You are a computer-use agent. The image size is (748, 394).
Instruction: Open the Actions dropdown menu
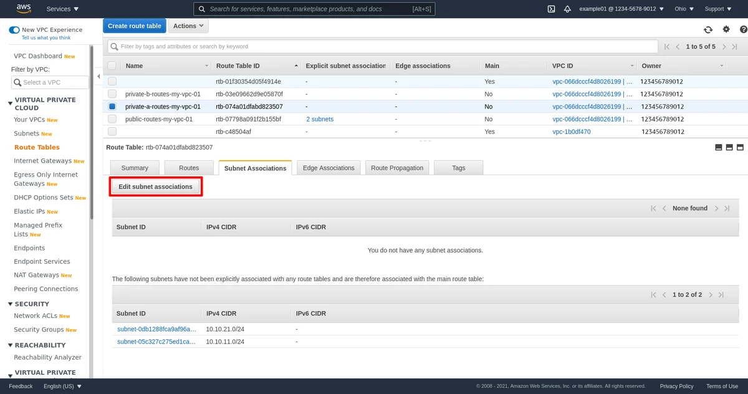[188, 26]
